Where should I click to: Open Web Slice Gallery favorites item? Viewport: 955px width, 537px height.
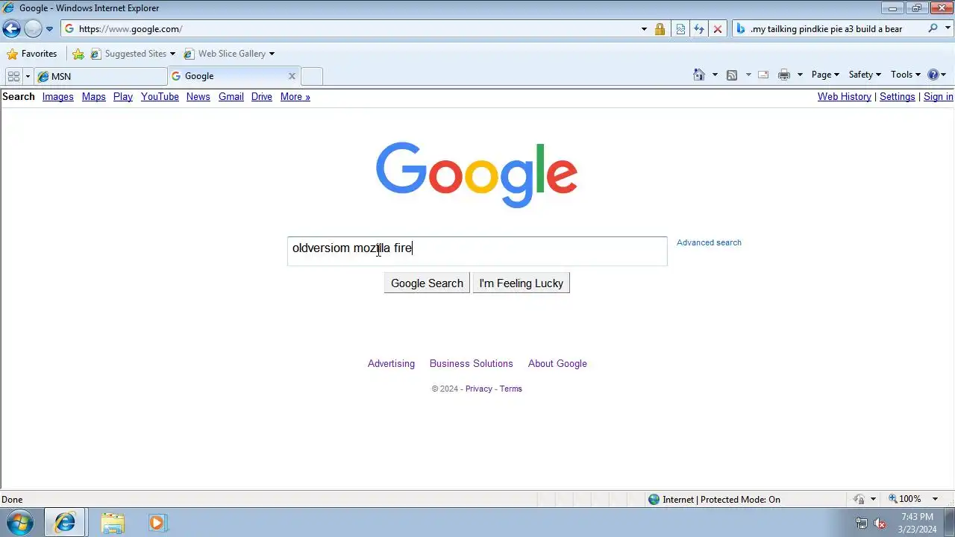[229, 54]
